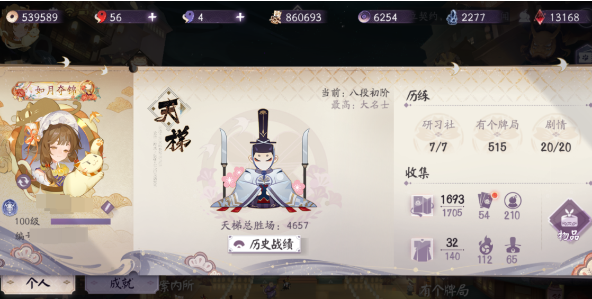Screen dimensions: 592x299
Task: Open the card backs icon with red dot
Action: pos(486,200)
